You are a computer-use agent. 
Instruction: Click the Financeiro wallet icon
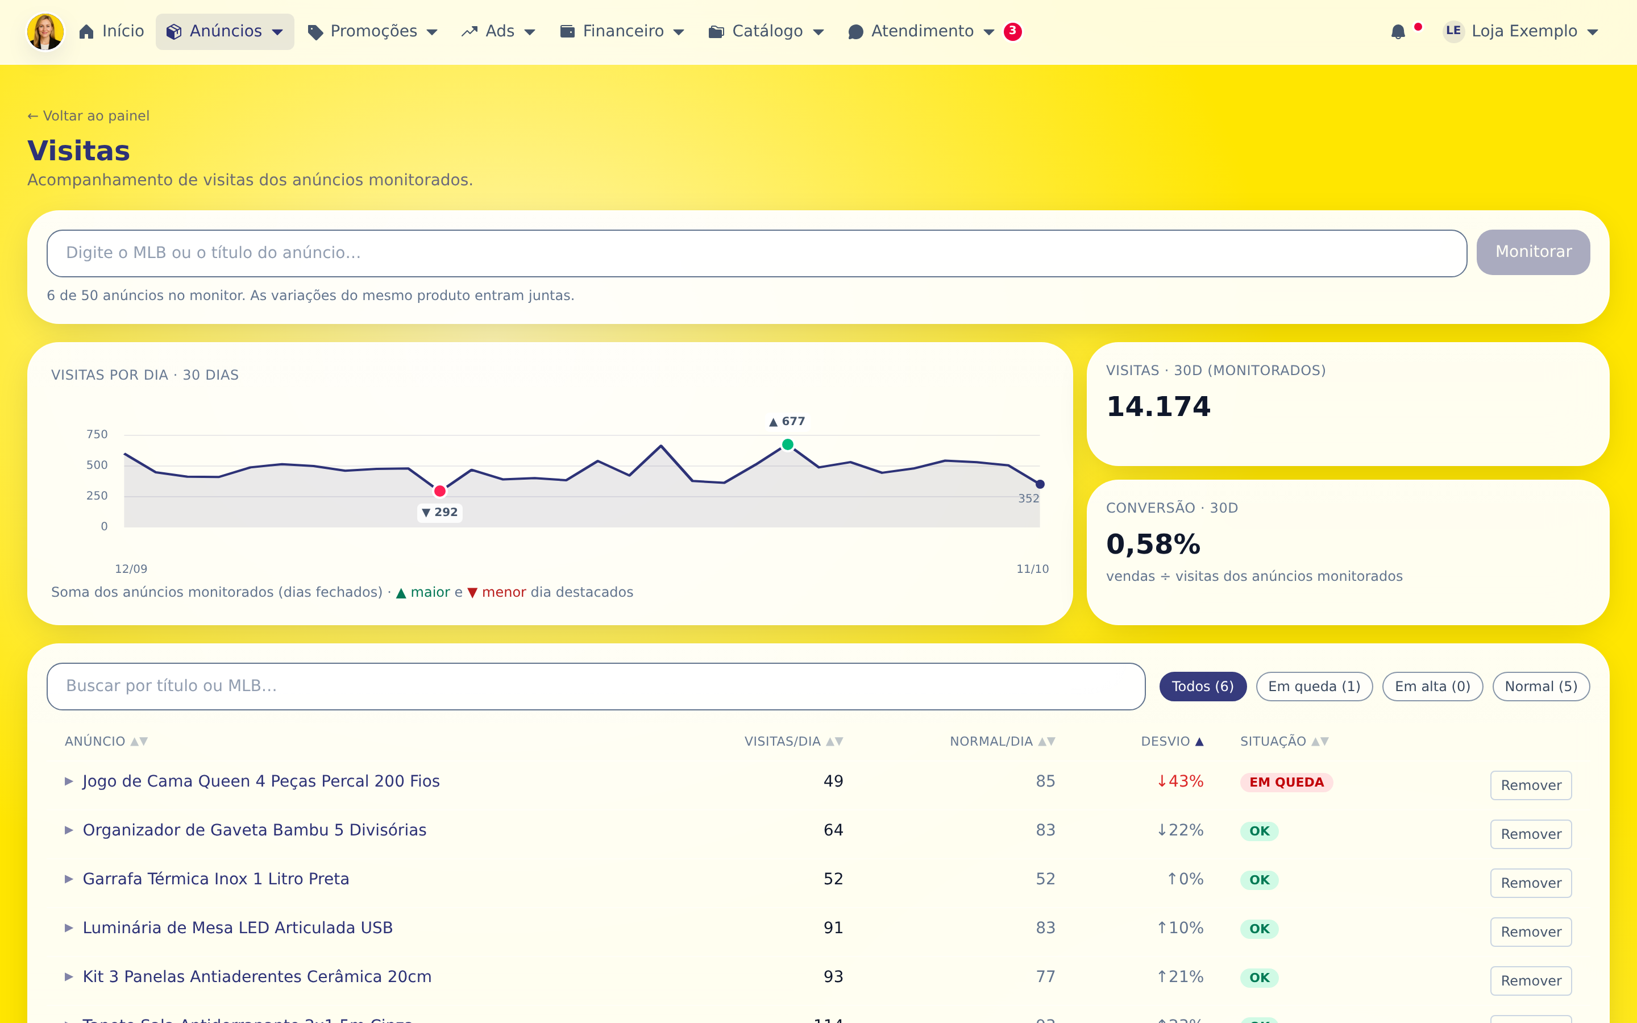tap(567, 32)
